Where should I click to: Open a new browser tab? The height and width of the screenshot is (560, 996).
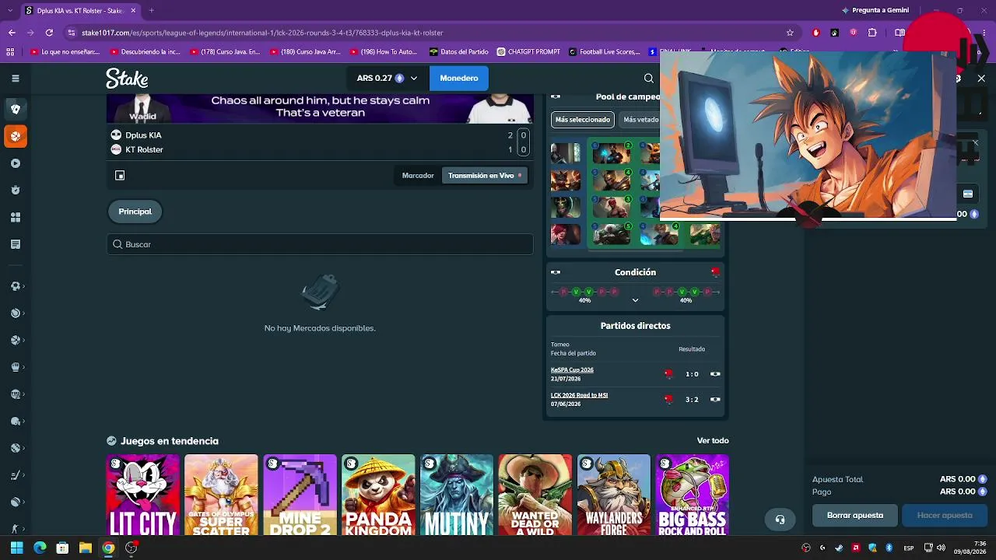point(151,11)
